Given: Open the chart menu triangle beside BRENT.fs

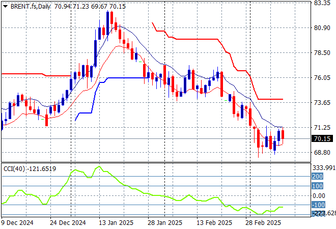Looking at the screenshot, I should [x=5, y=7].
